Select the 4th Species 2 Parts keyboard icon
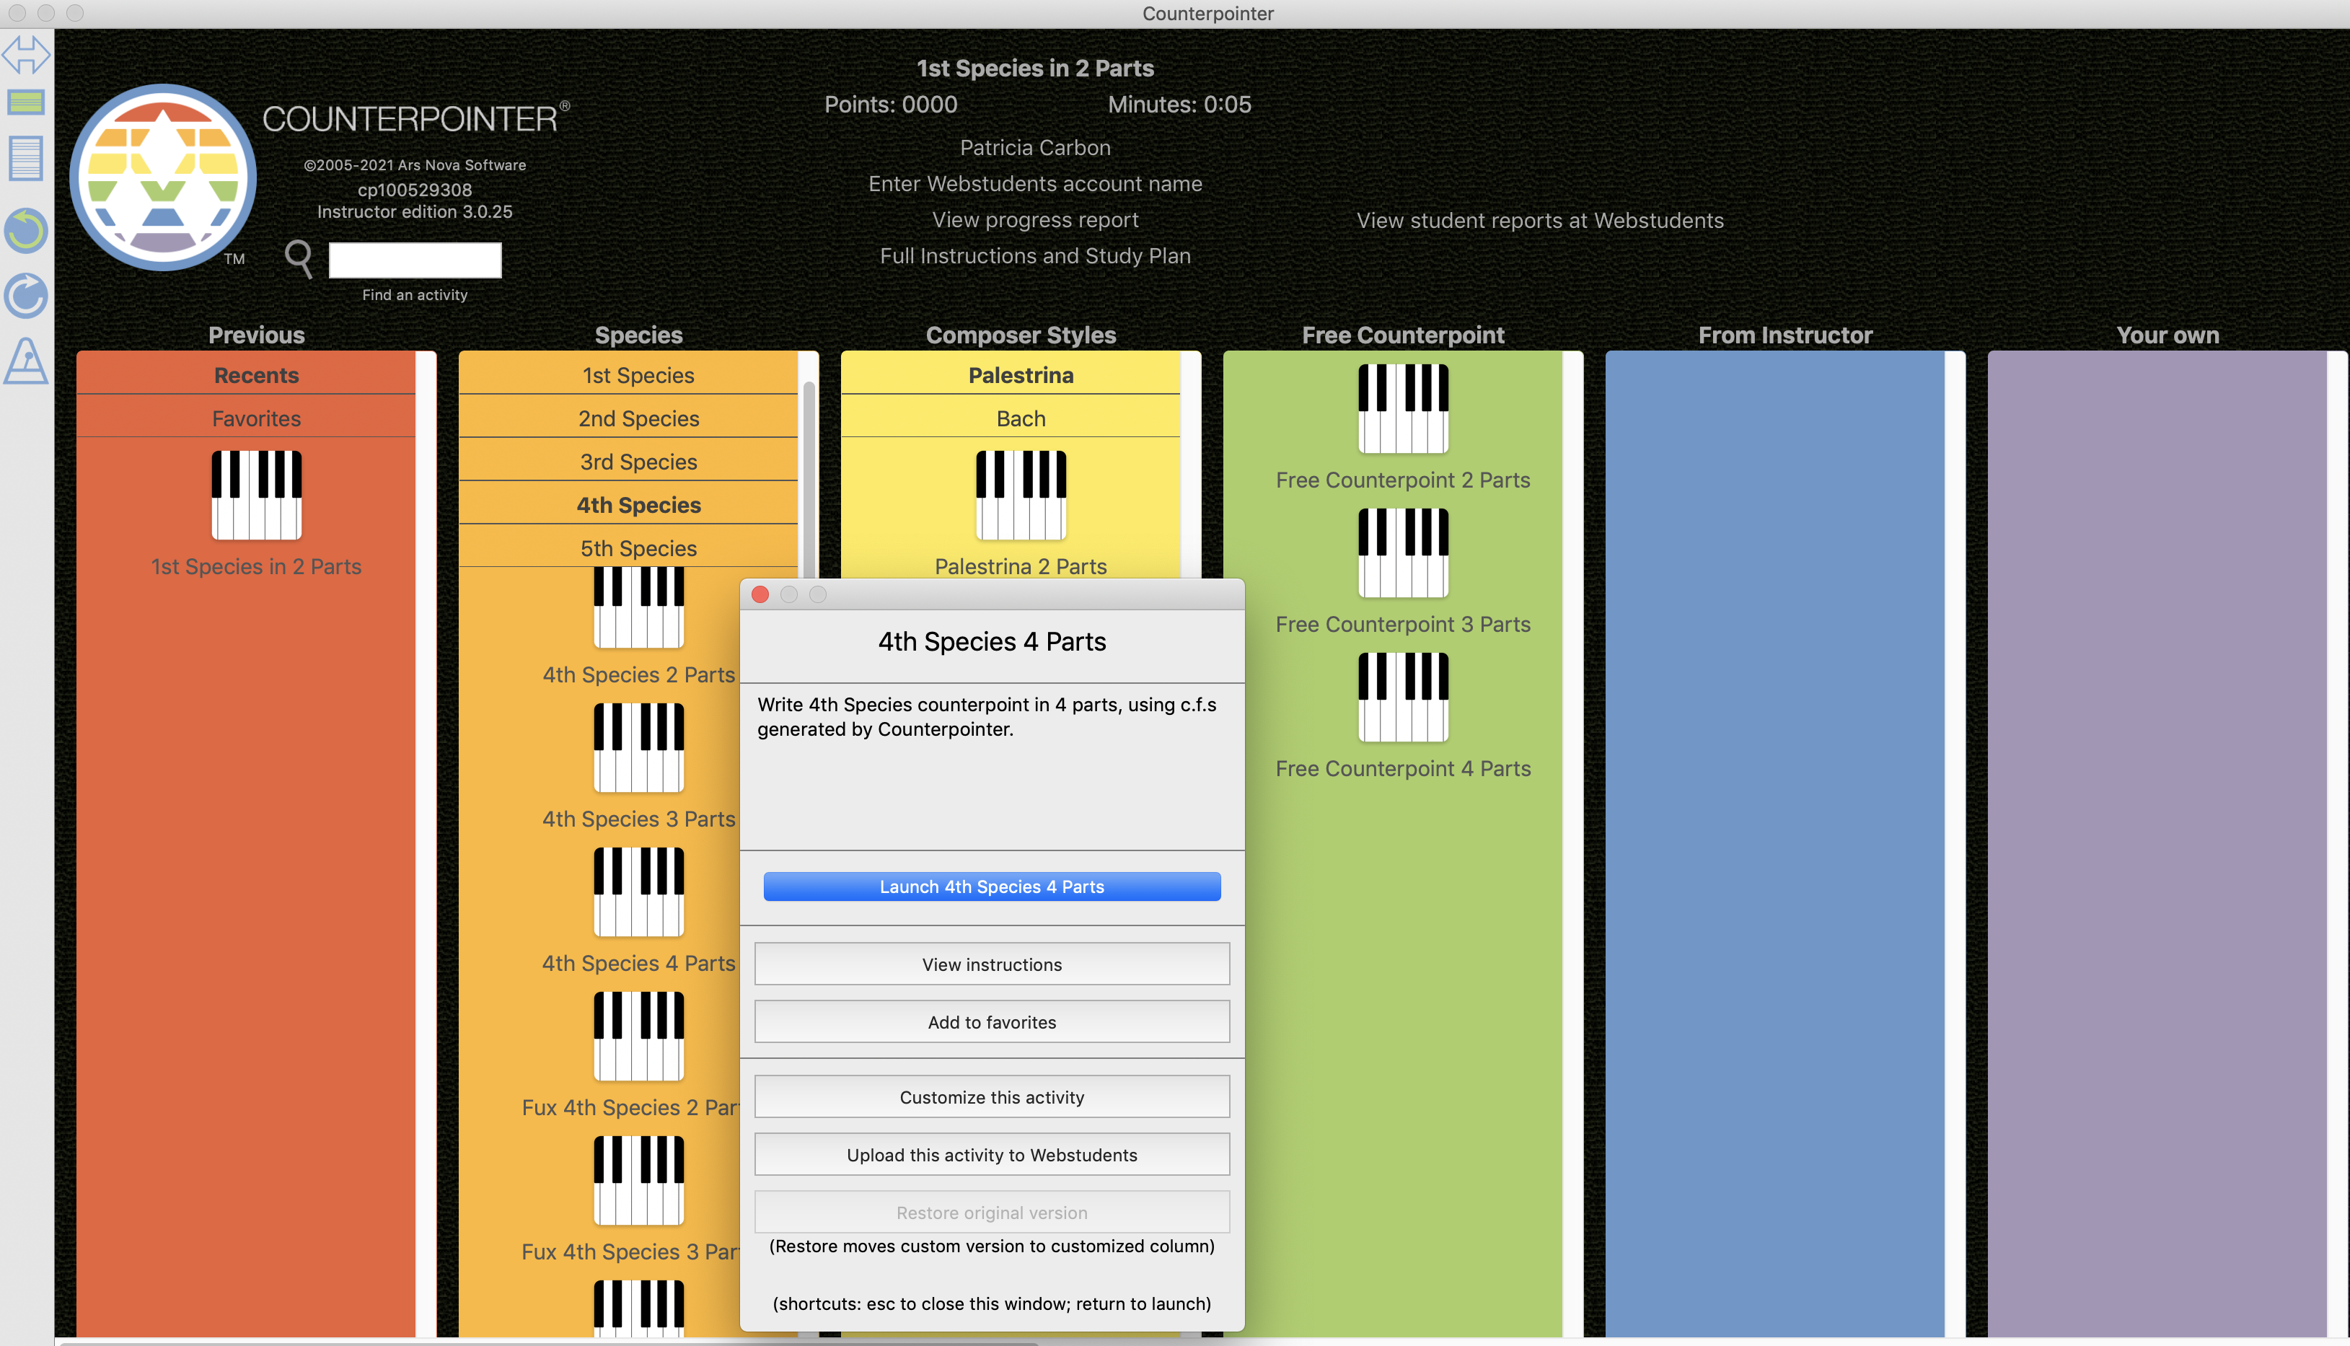2350x1346 pixels. tap(638, 607)
